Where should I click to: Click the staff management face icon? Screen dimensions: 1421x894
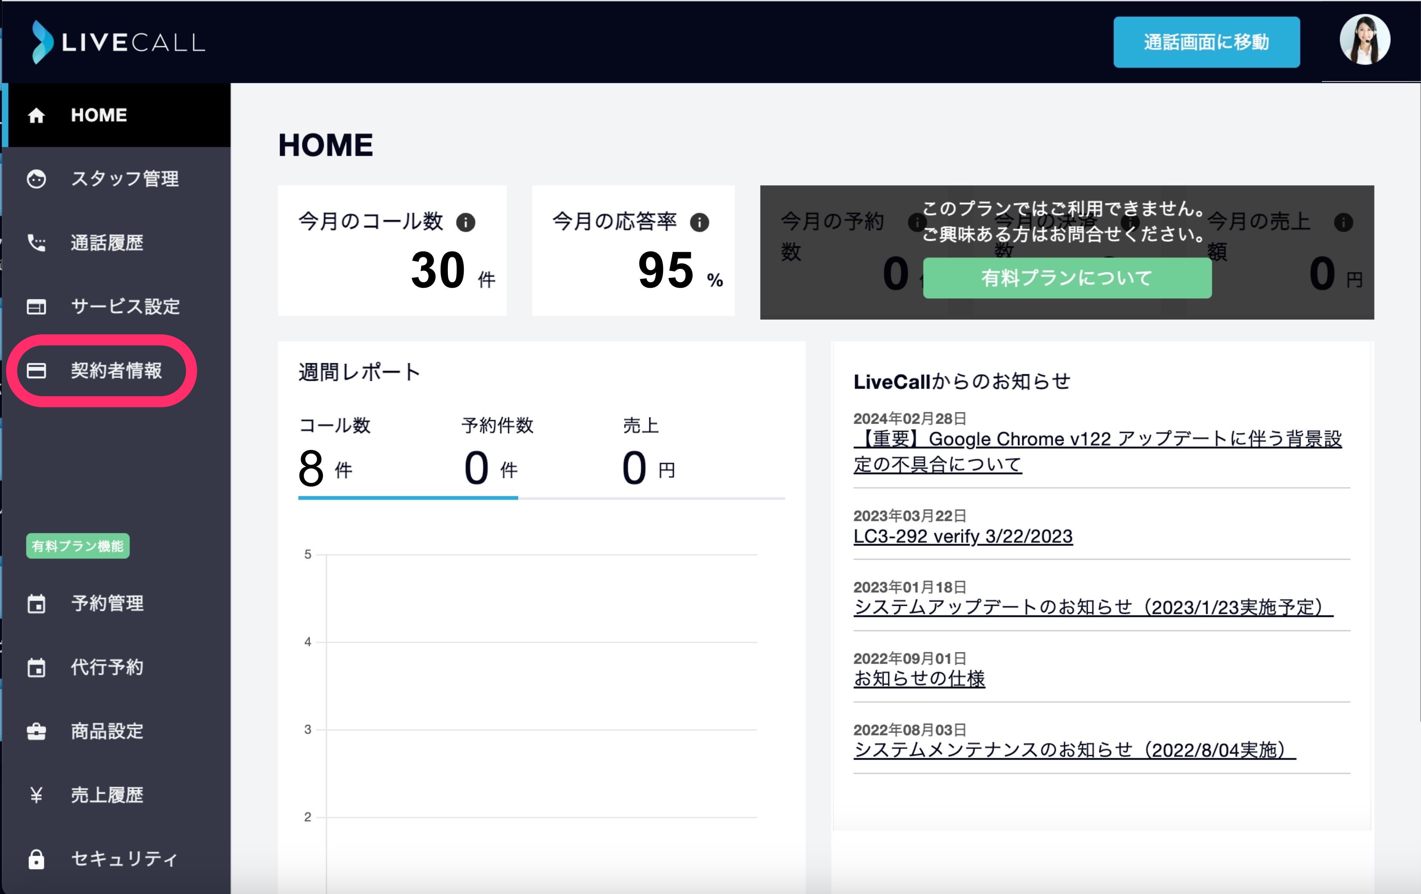(37, 179)
